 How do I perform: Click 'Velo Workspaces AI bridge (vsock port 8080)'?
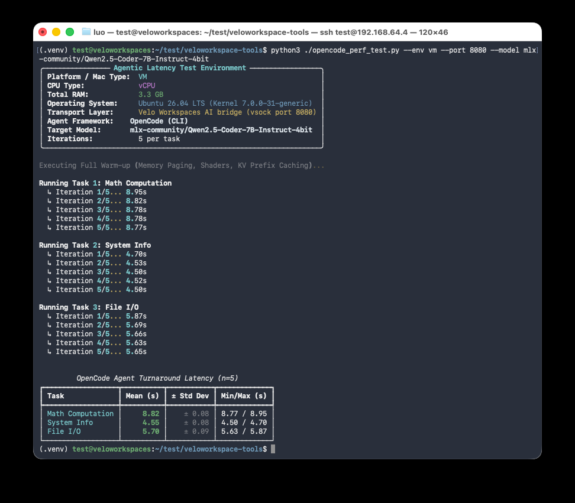pos(227,112)
